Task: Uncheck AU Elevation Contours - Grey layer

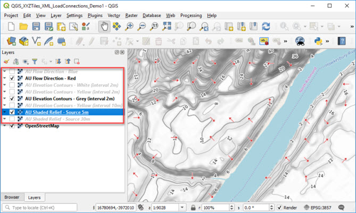Action: click(x=12, y=99)
